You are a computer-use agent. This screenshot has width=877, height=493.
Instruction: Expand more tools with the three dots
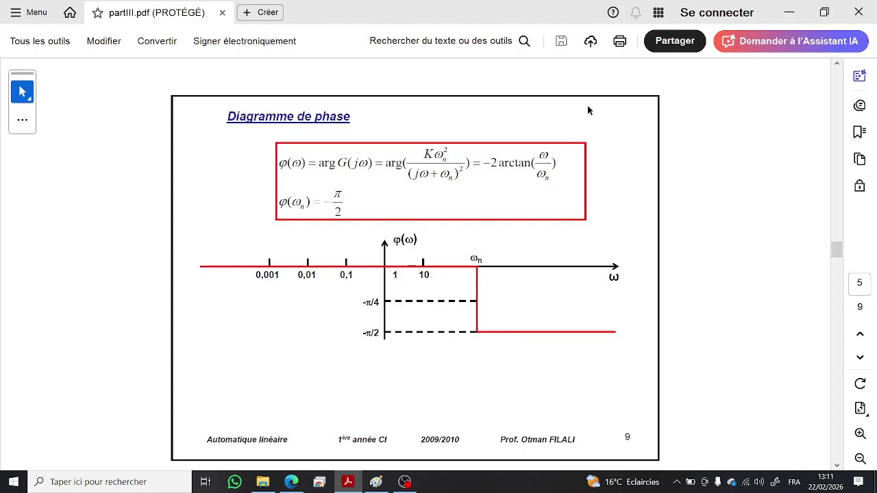[x=22, y=120]
